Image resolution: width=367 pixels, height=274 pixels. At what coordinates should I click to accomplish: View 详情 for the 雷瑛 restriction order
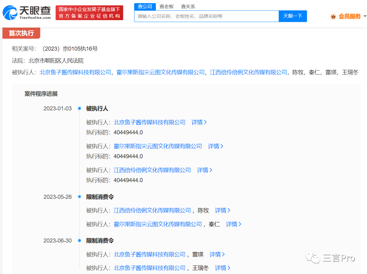(x=217, y=254)
